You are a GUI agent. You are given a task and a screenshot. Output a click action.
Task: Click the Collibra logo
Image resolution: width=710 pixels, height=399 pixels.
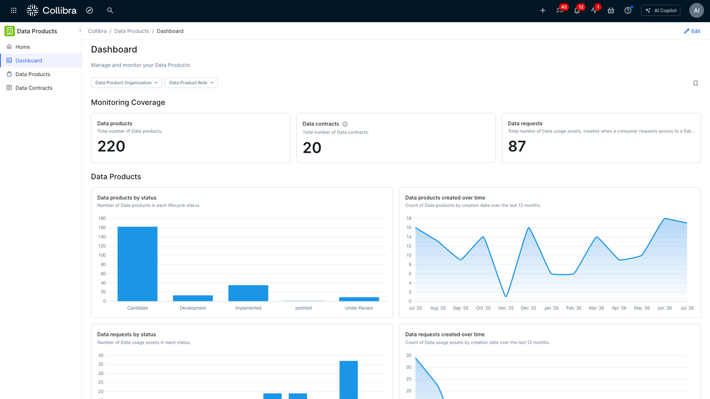pos(52,10)
